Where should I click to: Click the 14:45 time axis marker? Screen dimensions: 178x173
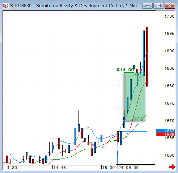coord(59,168)
